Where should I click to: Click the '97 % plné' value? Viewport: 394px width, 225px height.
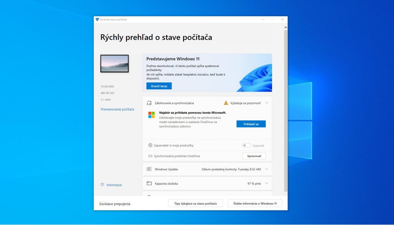254,183
